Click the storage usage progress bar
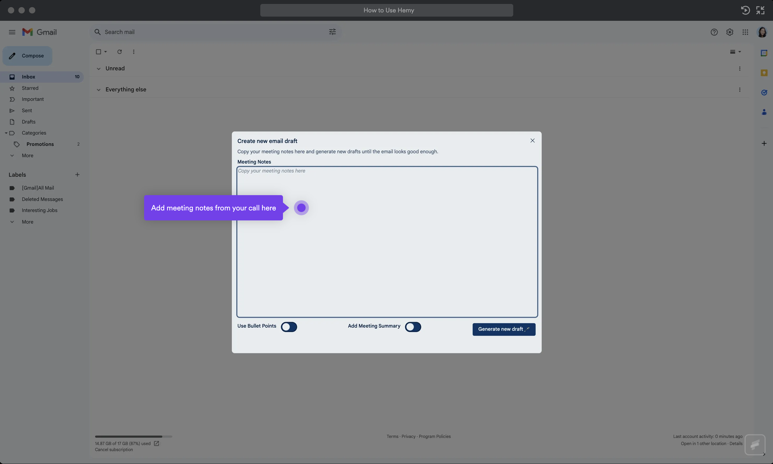 (x=134, y=437)
